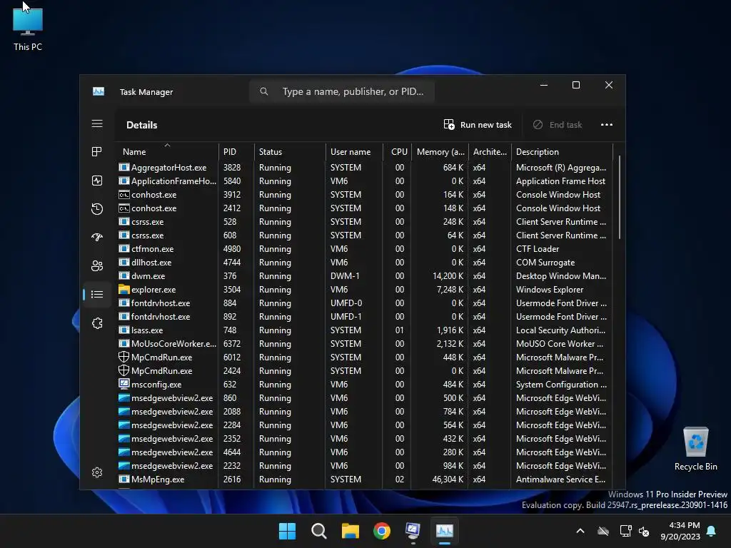Image resolution: width=731 pixels, height=548 pixels.
Task: Click Run new task button
Action: point(478,124)
